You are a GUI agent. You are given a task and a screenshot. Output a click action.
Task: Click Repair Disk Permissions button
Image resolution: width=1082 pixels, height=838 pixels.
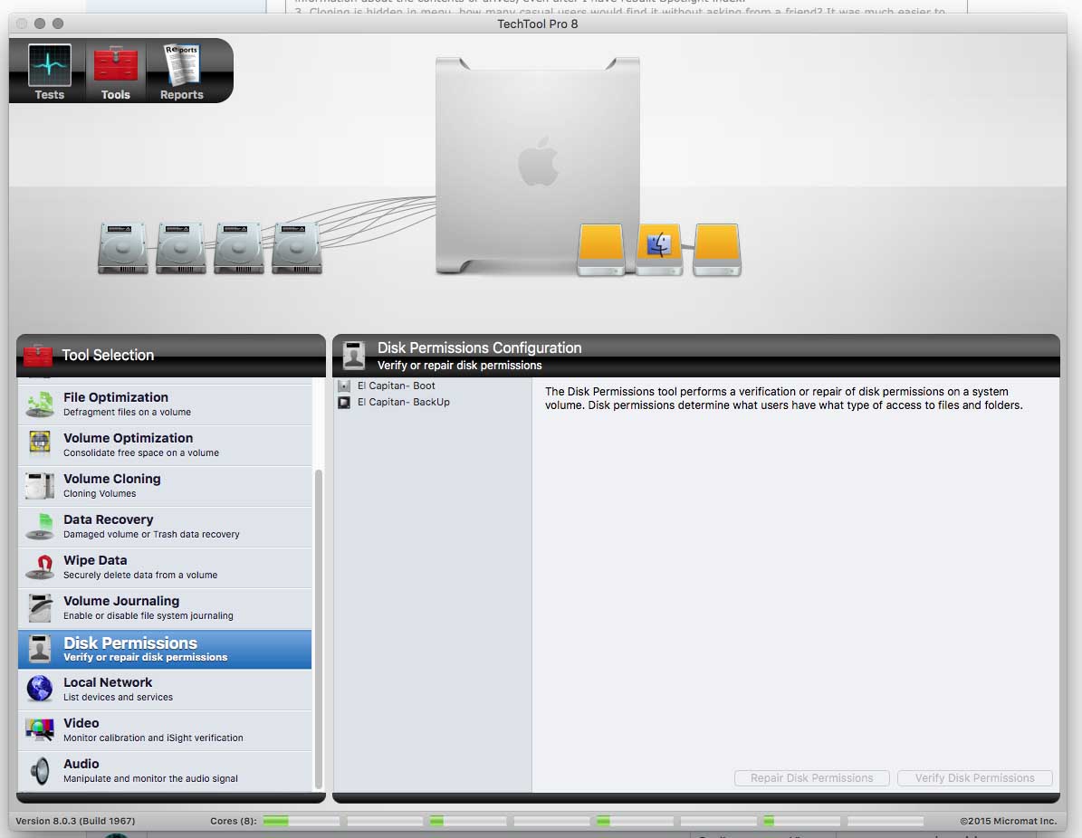811,778
